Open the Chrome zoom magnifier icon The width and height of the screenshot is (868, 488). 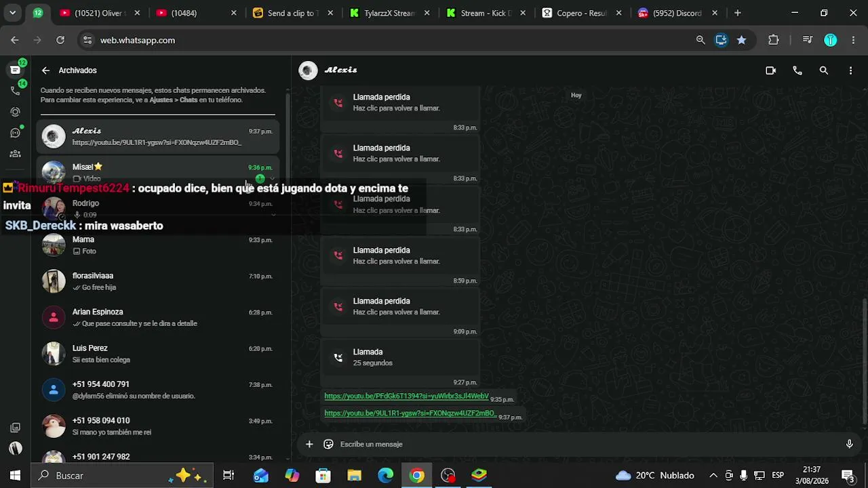[701, 40]
